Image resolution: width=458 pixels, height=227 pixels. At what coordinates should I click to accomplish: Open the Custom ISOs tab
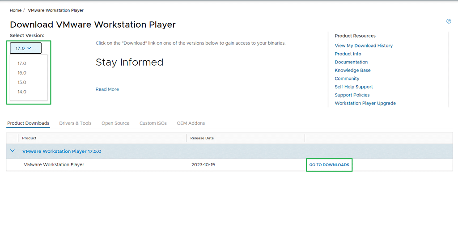153,123
